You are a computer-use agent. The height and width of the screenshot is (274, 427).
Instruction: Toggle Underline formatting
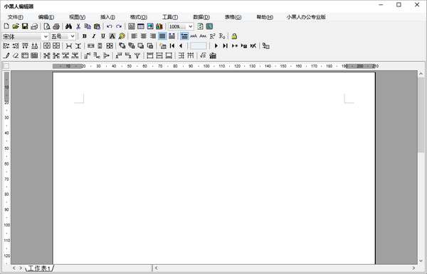(103, 36)
